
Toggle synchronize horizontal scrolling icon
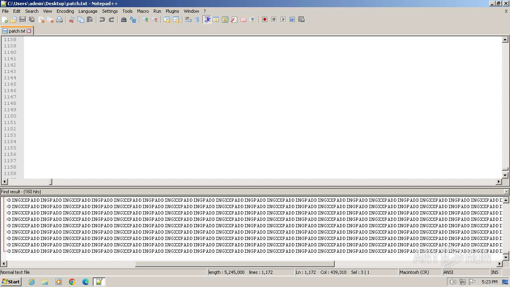[176, 20]
